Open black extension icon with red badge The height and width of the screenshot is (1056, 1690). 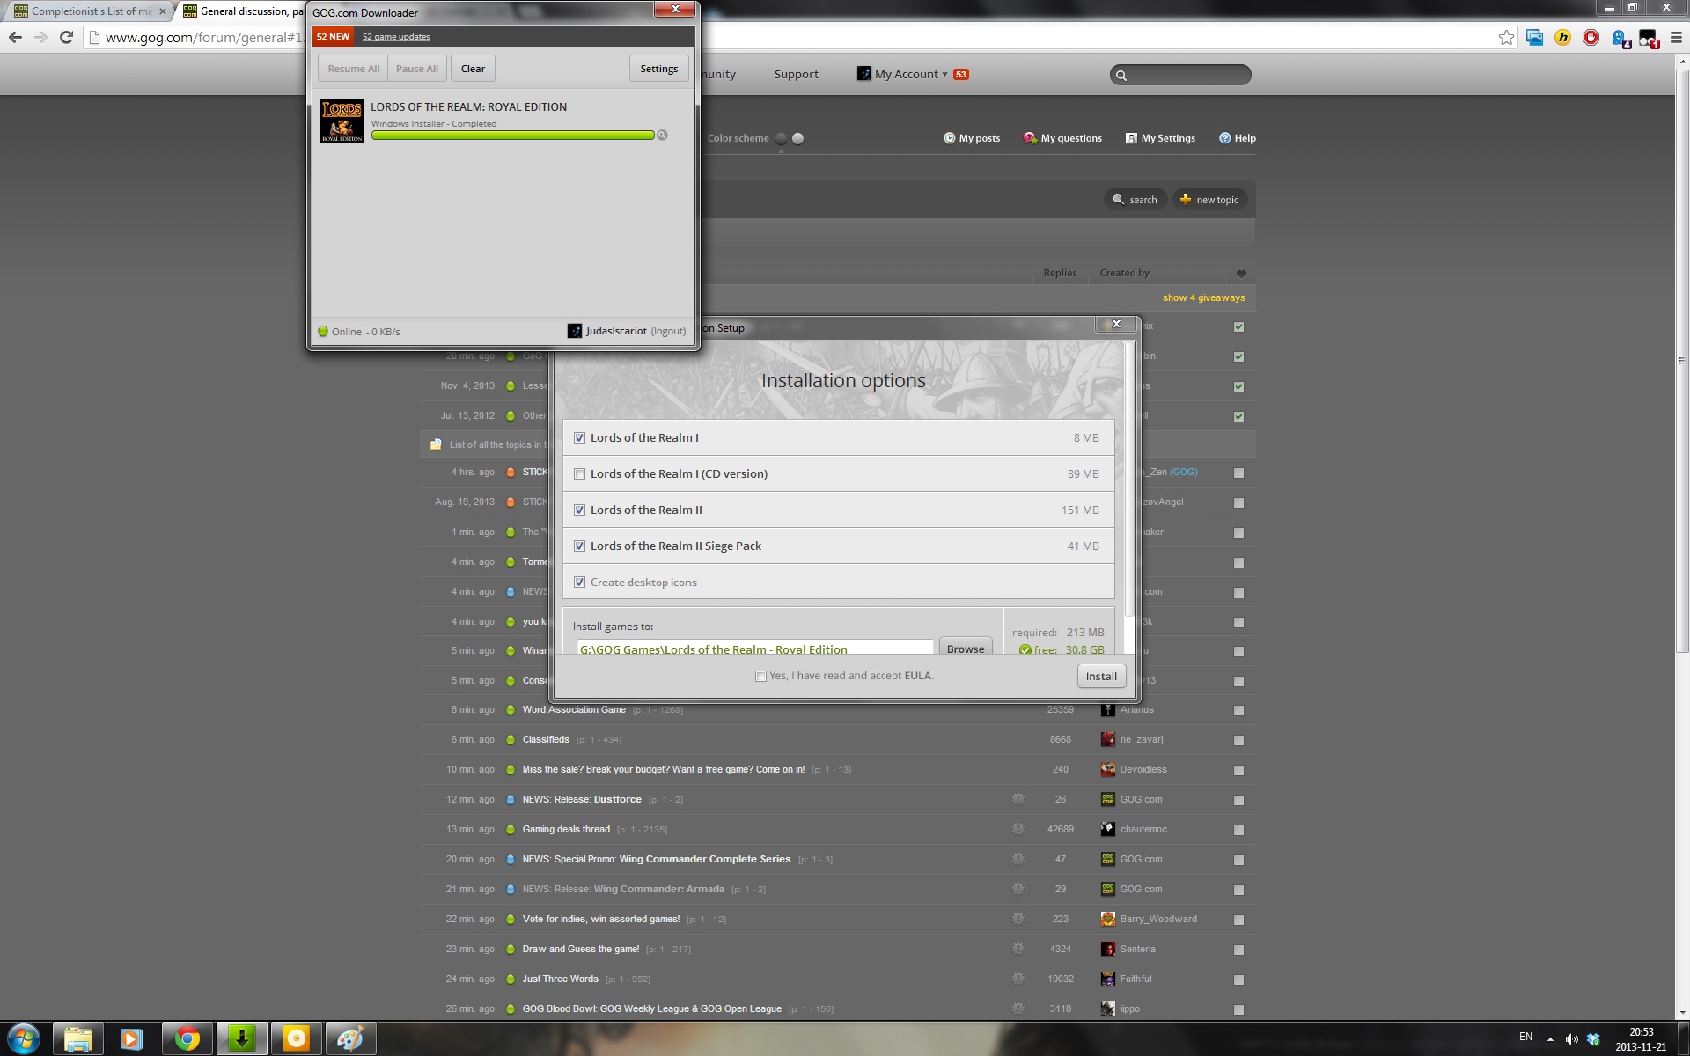[1648, 39]
